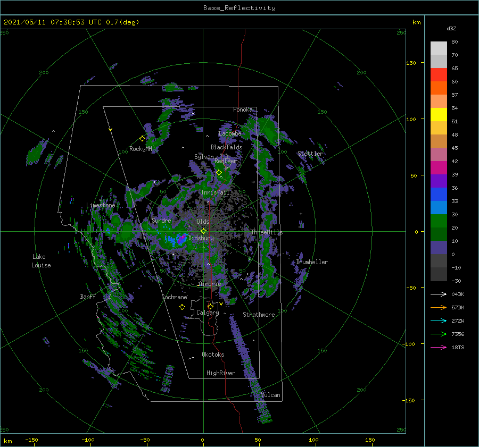Click the dBZ legend heading
This screenshot has height=447, width=479.
451,29
